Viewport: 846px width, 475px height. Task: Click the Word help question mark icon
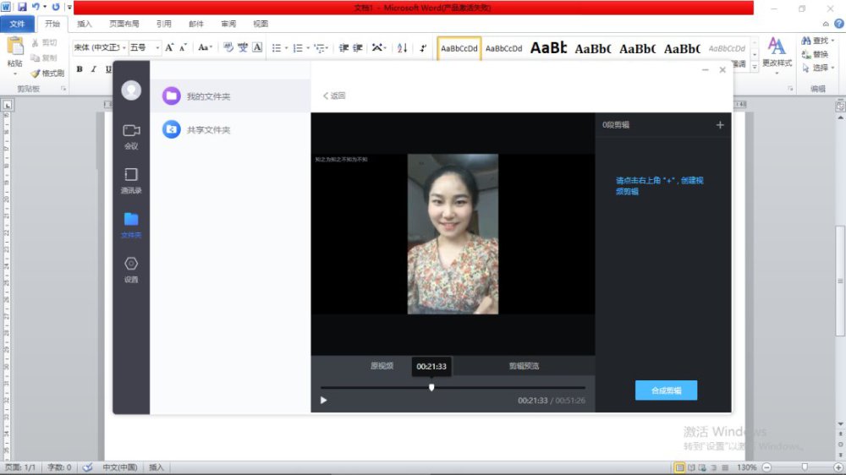(x=838, y=24)
